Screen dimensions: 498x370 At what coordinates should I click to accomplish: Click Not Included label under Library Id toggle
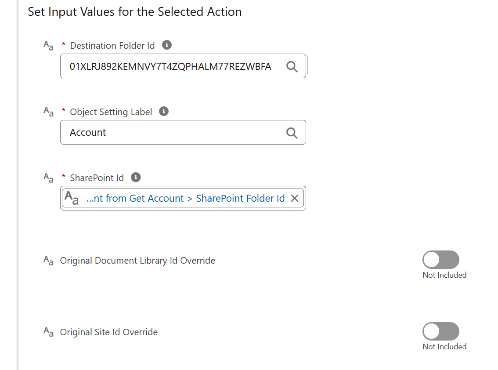[x=444, y=275]
